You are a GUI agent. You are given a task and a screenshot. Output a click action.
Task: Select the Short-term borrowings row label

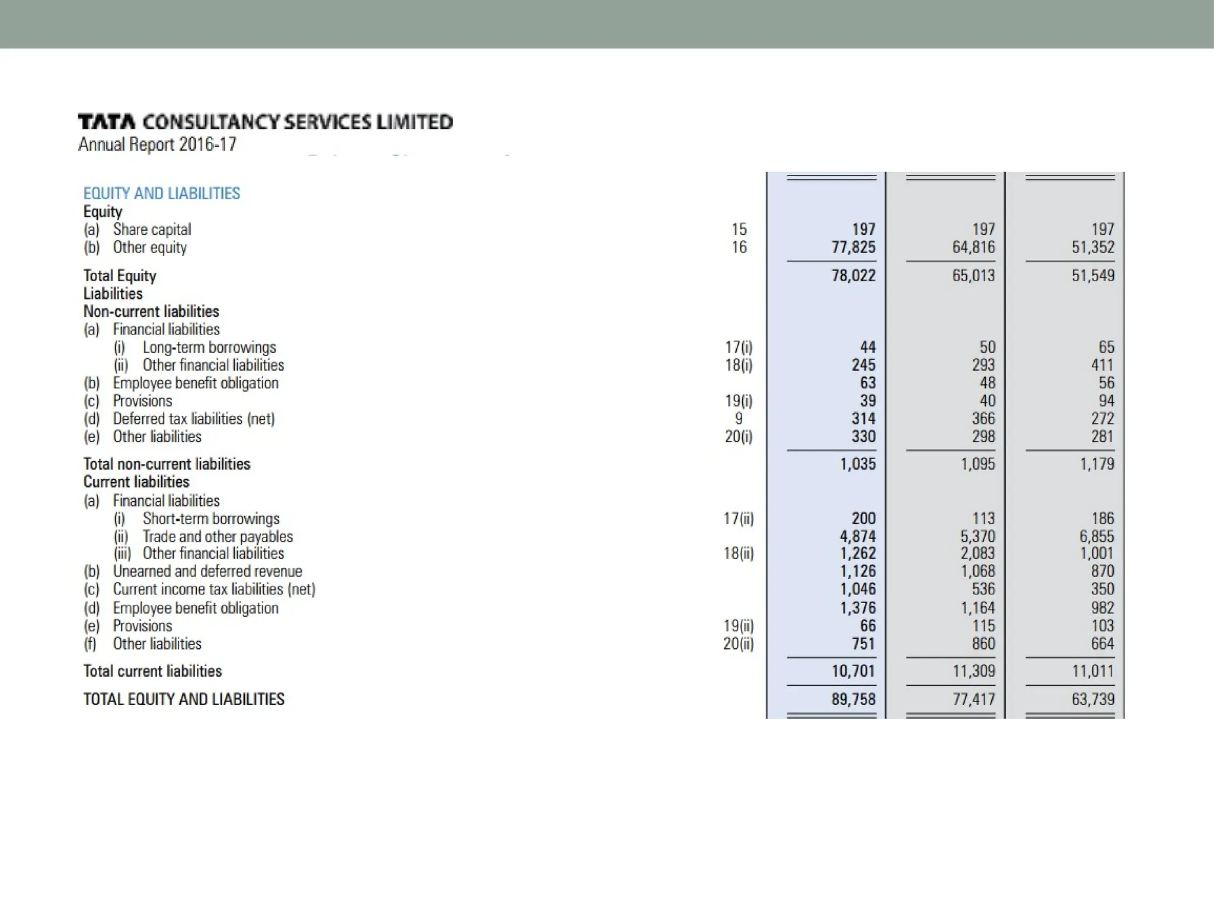[x=211, y=519]
